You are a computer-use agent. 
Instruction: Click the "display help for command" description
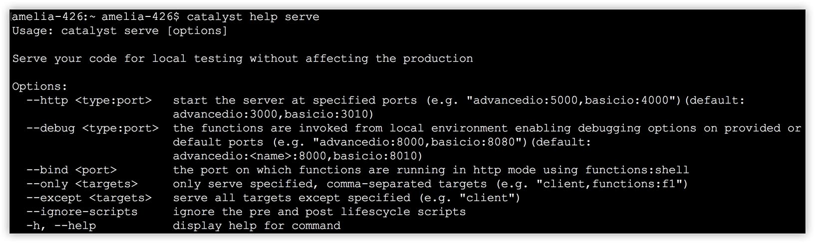coord(257,226)
